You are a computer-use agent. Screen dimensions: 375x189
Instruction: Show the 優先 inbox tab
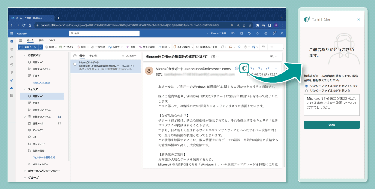pyautogui.click(x=82, y=56)
